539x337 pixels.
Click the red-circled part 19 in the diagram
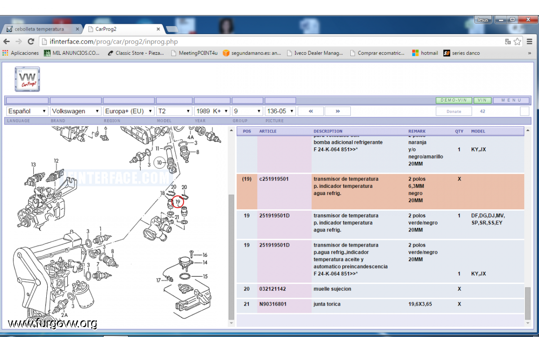click(178, 202)
